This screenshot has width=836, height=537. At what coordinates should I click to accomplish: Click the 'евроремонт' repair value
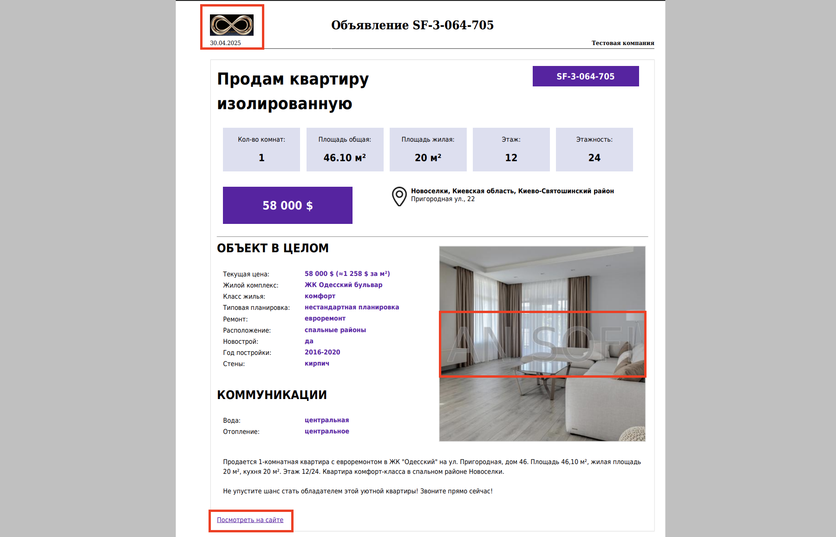[325, 318]
